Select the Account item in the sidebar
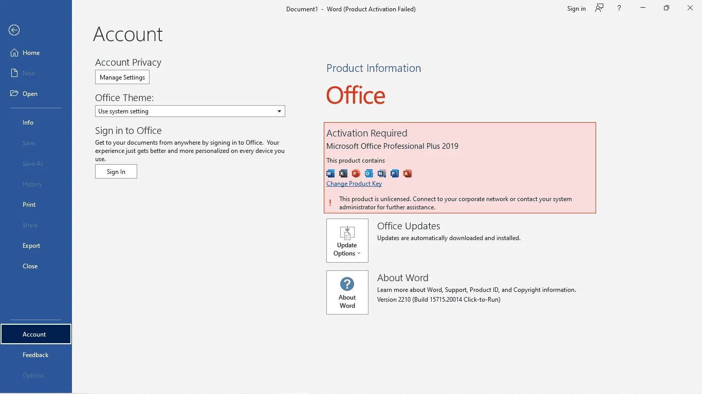The image size is (702, 394). [x=36, y=334]
